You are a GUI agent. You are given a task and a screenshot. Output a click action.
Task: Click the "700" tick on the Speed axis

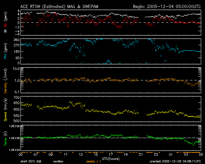[17, 97]
